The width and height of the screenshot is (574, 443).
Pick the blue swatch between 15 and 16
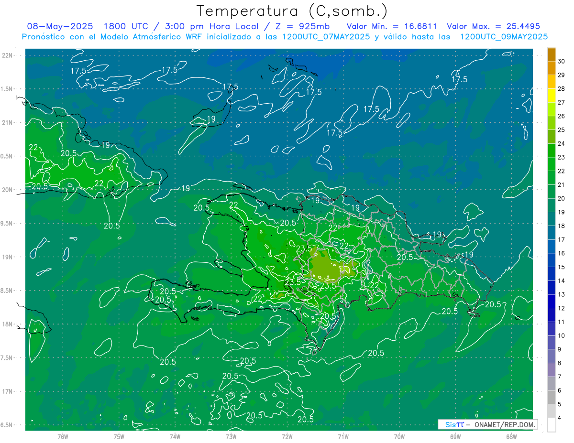552,260
